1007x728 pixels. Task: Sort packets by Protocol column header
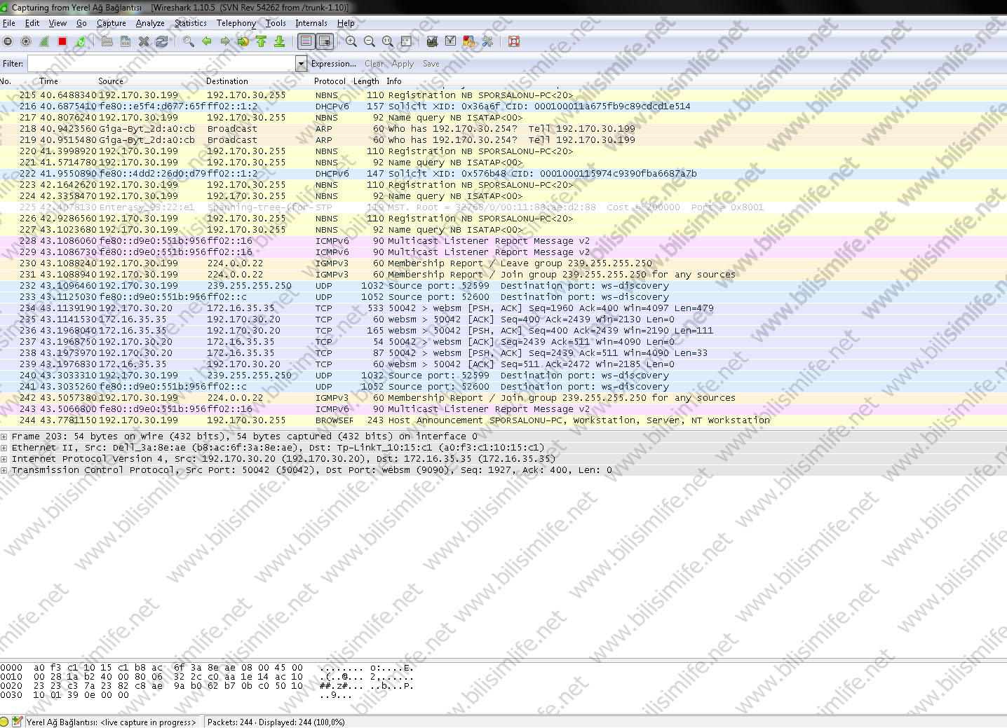point(330,81)
